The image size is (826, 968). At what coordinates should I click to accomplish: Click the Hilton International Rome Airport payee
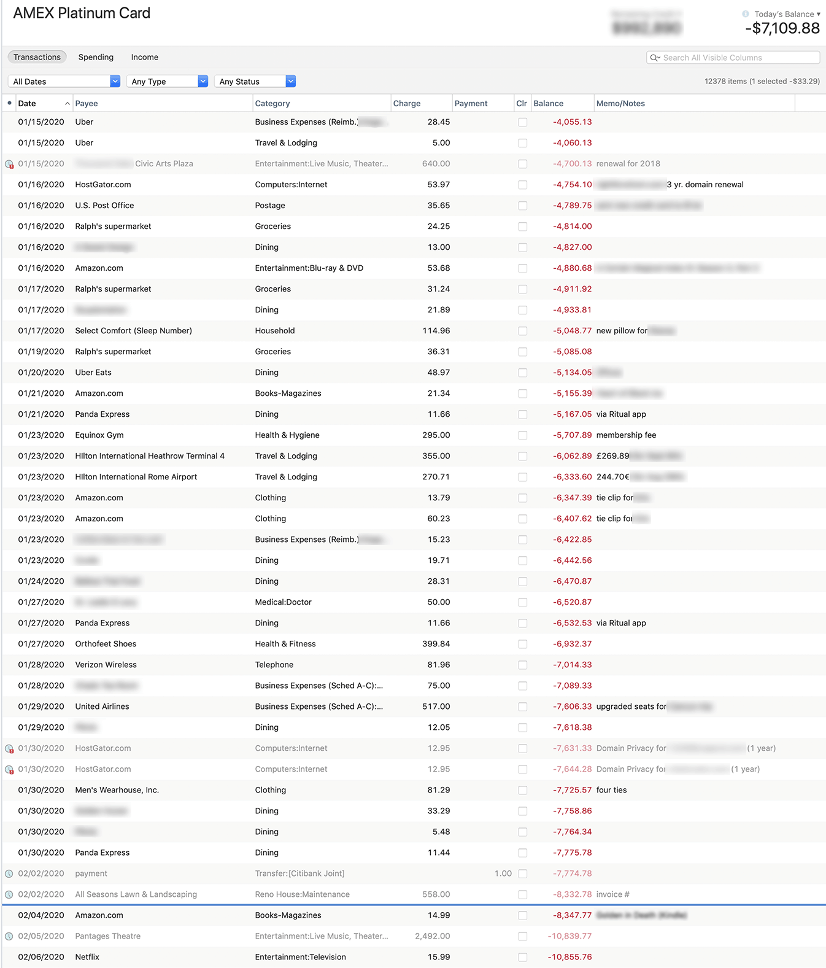point(136,477)
